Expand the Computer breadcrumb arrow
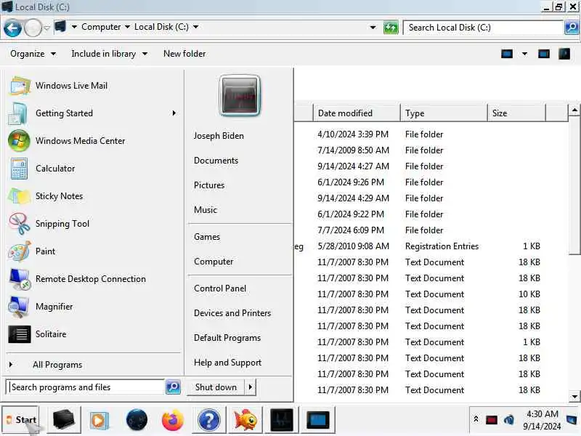This screenshot has height=436, width=581. 127,27
